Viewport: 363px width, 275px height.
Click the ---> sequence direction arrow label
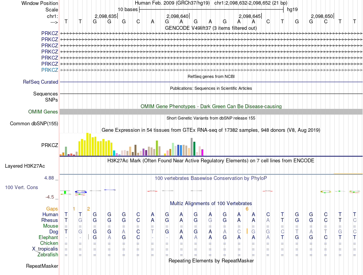click(54, 22)
